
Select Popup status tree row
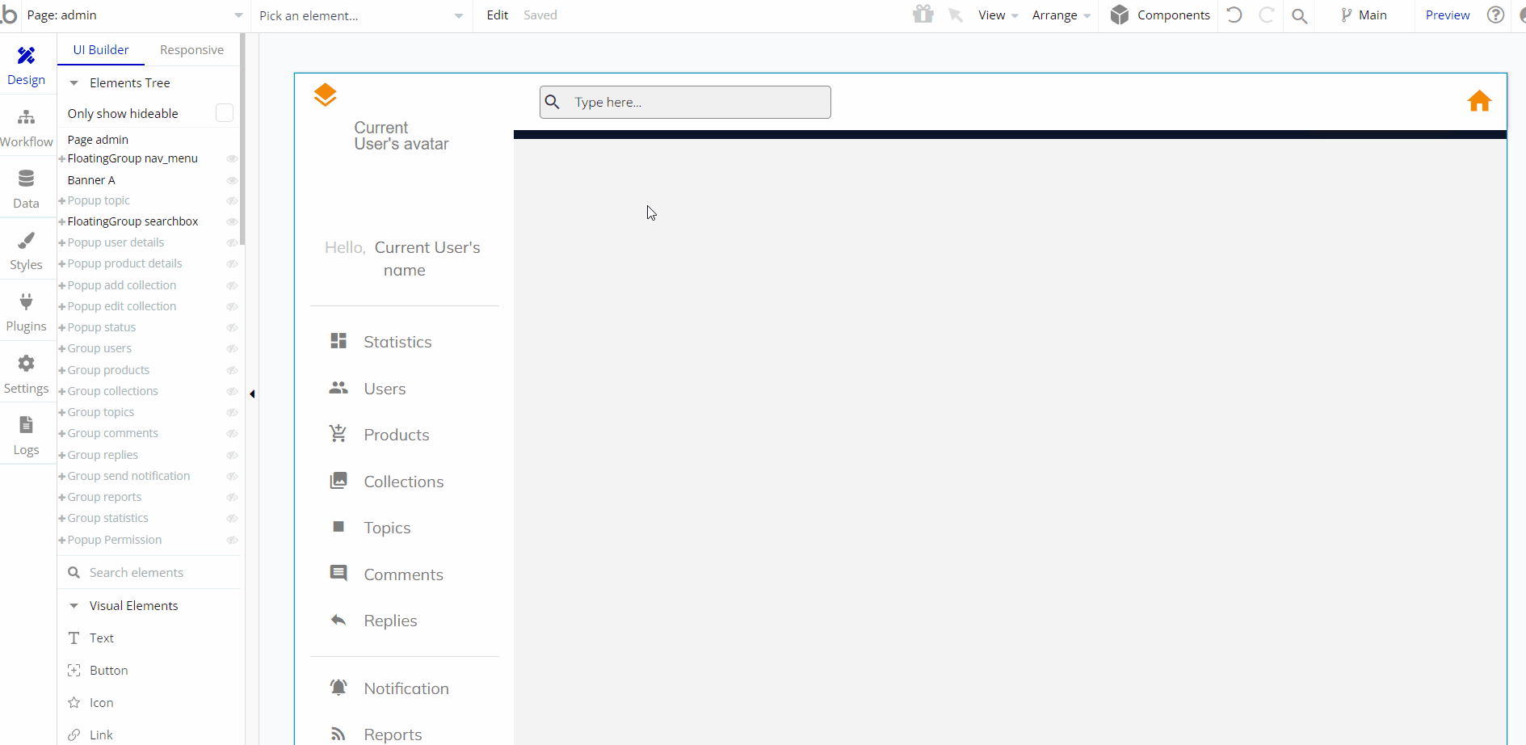tap(102, 327)
